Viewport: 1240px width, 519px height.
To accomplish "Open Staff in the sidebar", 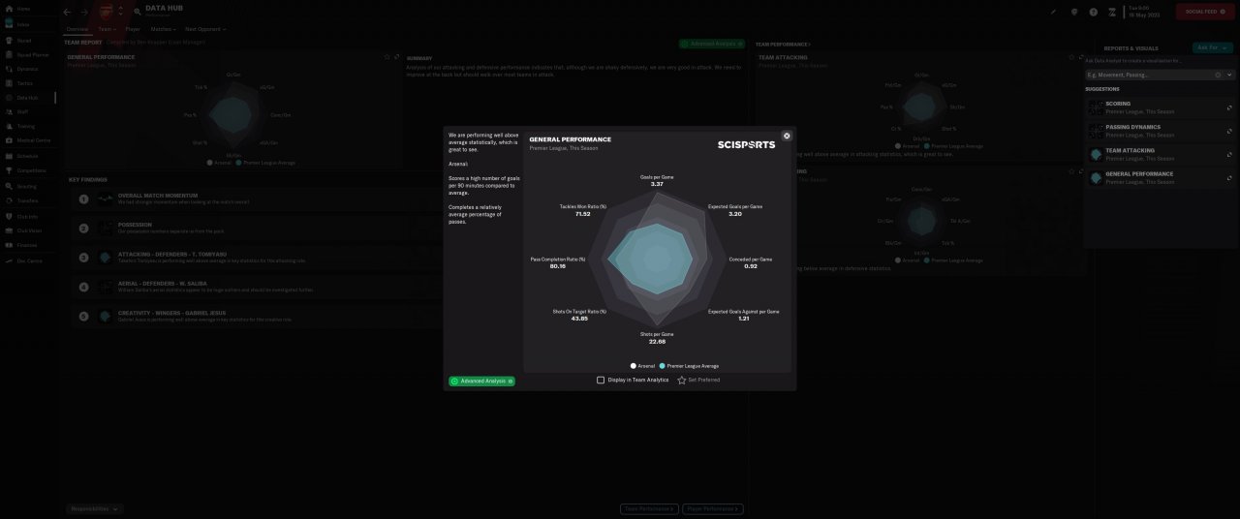I will pyautogui.click(x=27, y=112).
